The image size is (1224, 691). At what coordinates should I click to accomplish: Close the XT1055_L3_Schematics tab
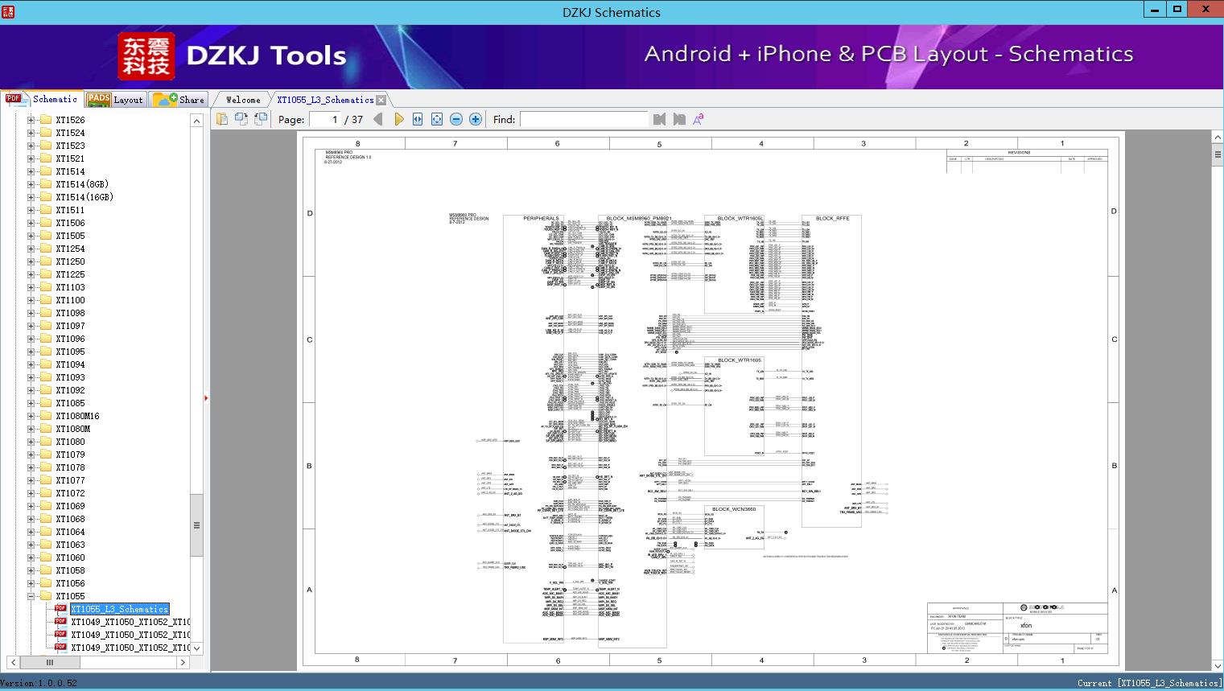[381, 100]
